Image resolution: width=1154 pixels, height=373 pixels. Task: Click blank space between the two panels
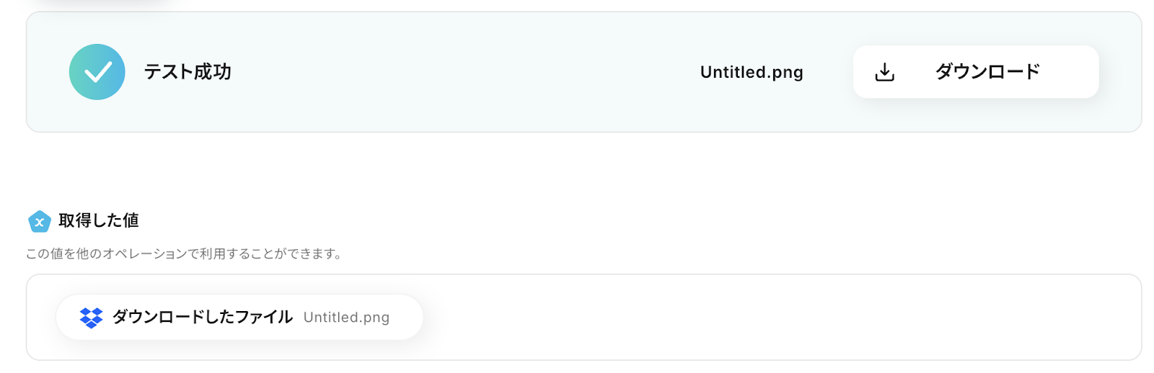[x=577, y=169]
